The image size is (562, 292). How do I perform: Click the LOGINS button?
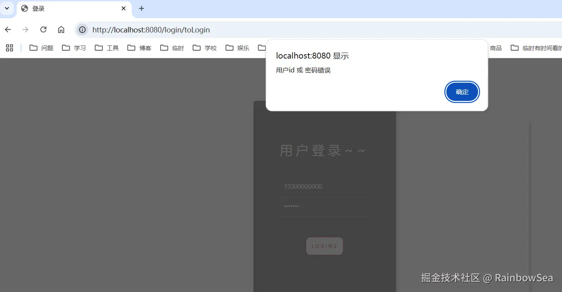(324, 246)
